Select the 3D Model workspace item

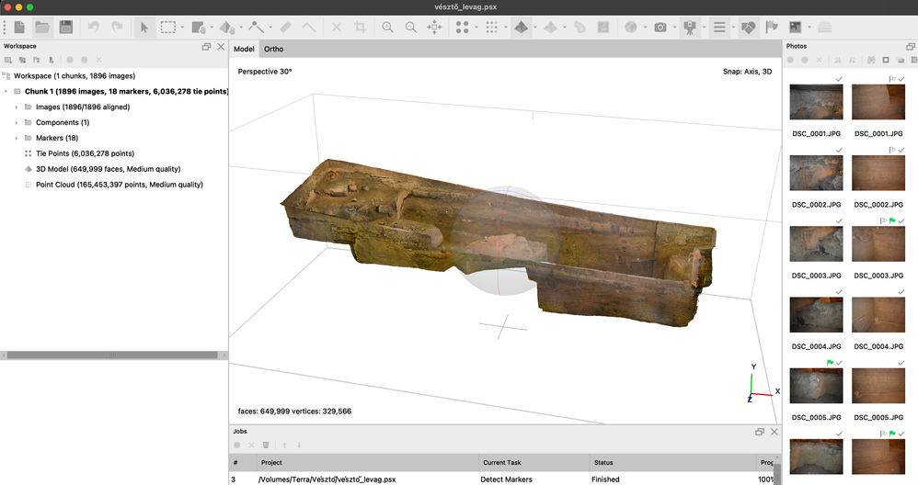(x=107, y=169)
